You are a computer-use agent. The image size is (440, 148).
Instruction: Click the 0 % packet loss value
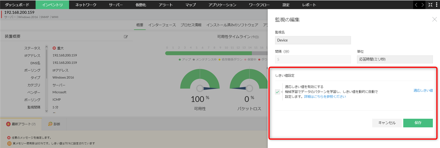[249, 99]
